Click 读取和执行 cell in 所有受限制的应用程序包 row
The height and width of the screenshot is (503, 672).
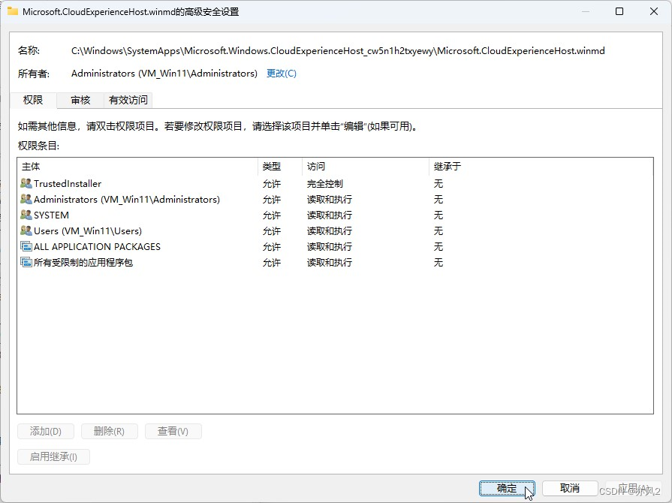[329, 263]
